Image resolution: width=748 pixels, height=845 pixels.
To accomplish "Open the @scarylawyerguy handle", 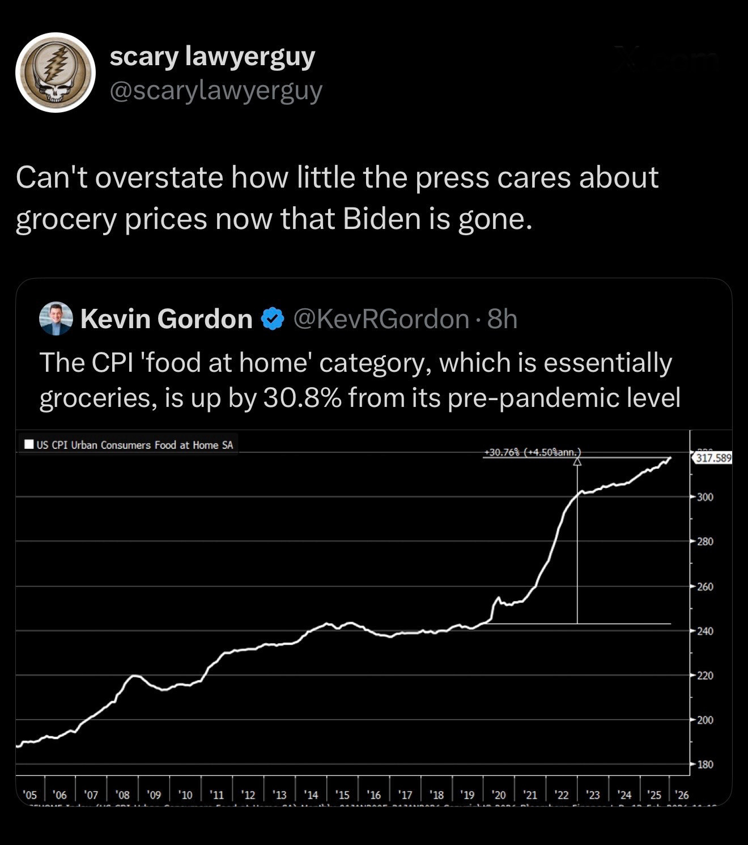I will [215, 91].
